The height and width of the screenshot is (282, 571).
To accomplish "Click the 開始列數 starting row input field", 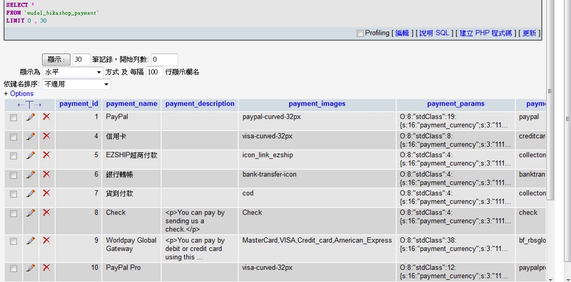I will point(164,60).
